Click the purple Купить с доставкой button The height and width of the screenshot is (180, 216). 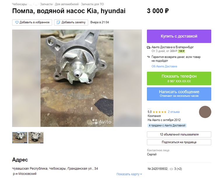pyautogui.click(x=179, y=36)
